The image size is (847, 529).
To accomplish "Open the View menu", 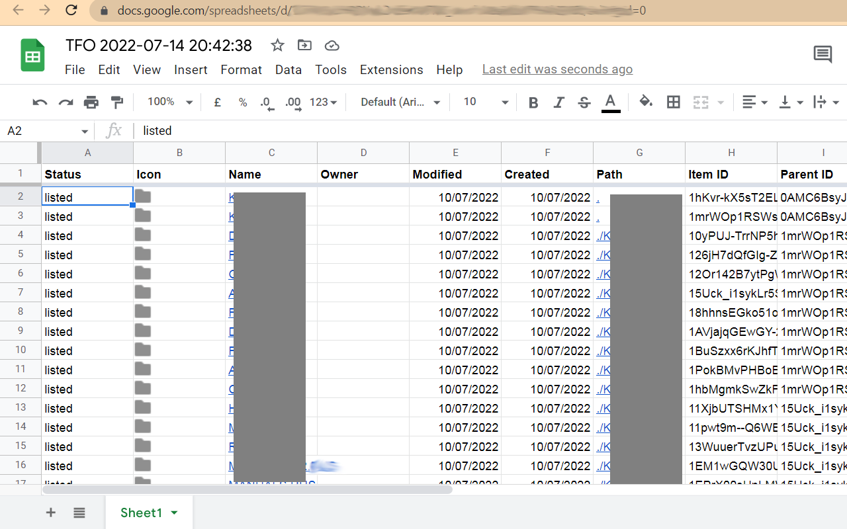I will pyautogui.click(x=147, y=69).
